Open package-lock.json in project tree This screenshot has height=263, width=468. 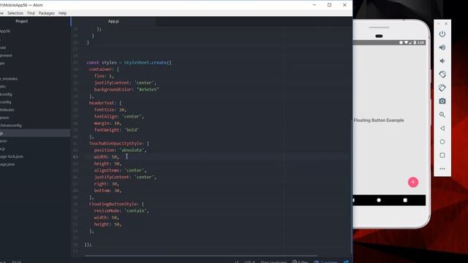[x=12, y=156]
